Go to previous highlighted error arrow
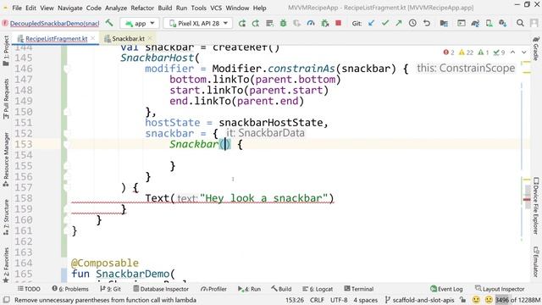Viewport: 542px width, 305px height. tap(513, 53)
